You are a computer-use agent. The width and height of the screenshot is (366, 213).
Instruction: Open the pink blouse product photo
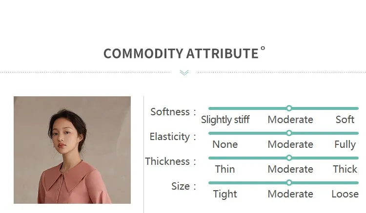pyautogui.click(x=72, y=150)
